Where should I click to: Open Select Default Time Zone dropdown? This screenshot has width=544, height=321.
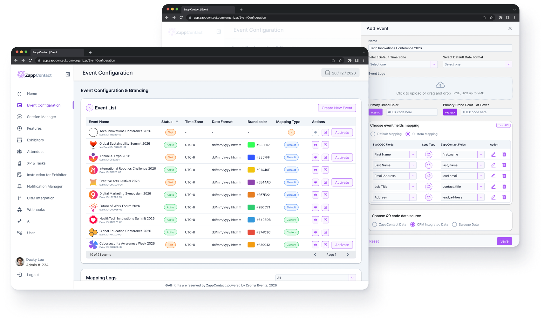click(x=403, y=64)
